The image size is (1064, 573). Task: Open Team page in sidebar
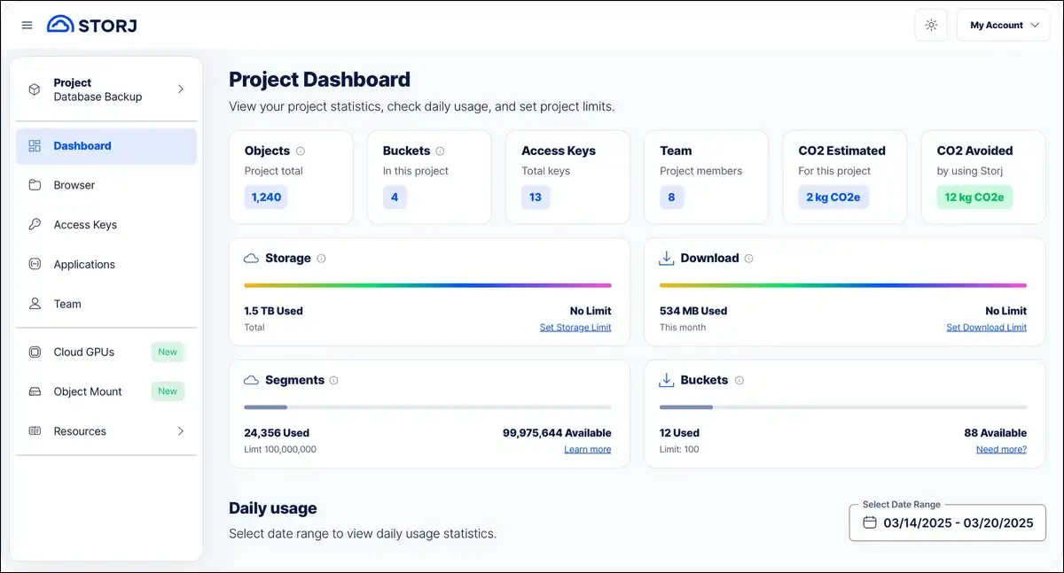[x=106, y=304]
